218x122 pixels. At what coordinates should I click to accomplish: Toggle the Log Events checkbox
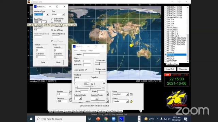pyautogui.click(x=52, y=41)
